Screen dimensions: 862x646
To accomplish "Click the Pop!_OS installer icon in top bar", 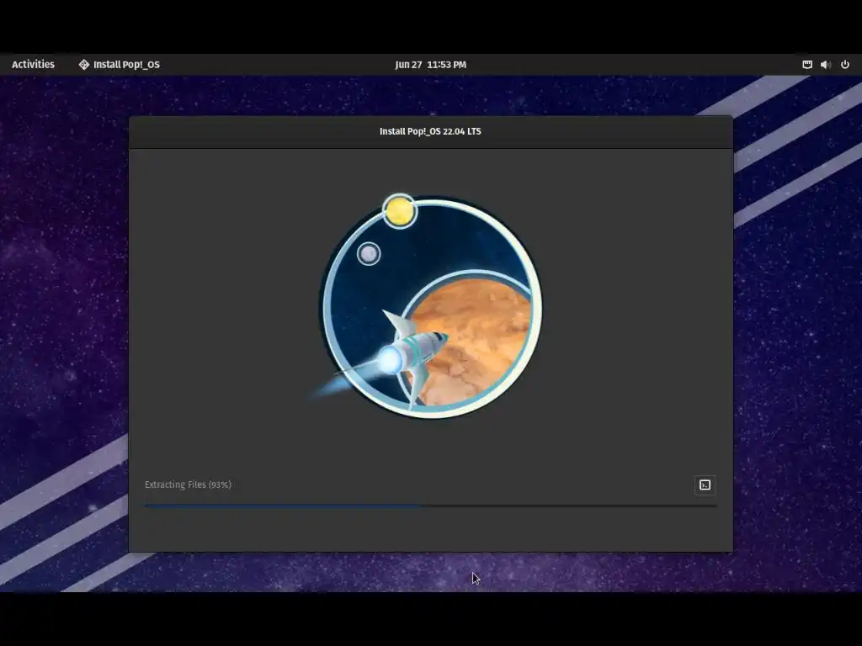I will click(83, 64).
